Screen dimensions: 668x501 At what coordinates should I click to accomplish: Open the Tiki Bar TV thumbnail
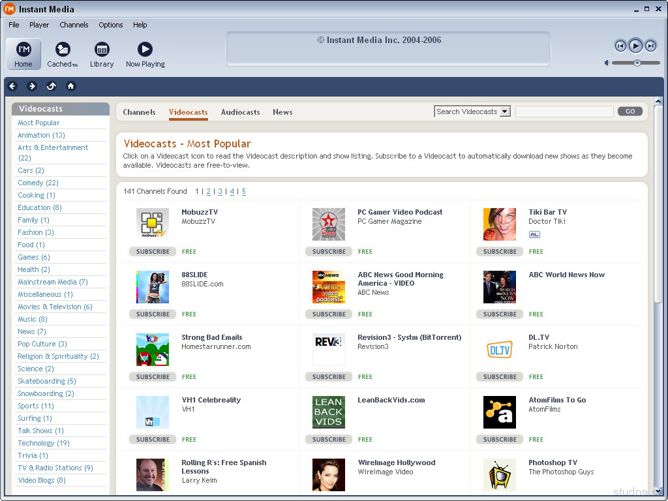pos(499,224)
